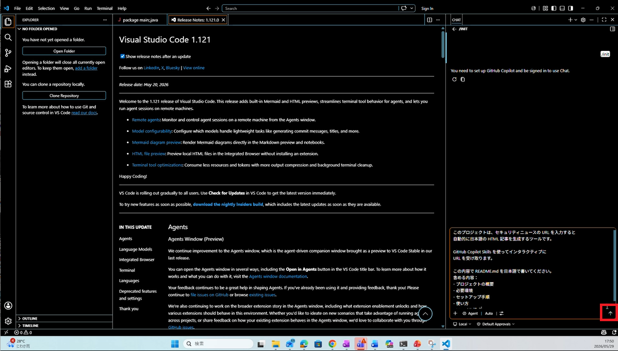Click Sign In in the title bar
Screen dimensions: 618x351
pyautogui.click(x=427, y=8)
